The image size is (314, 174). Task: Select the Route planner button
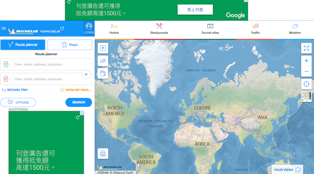click(23, 45)
